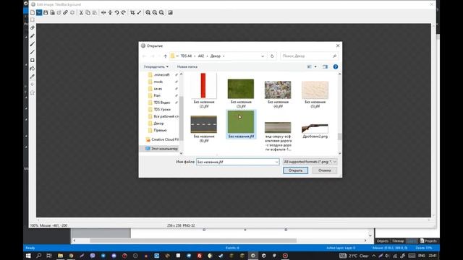Screen dimensions: 463x260
Task: Select the Brush tool
Action: [x=33, y=44]
